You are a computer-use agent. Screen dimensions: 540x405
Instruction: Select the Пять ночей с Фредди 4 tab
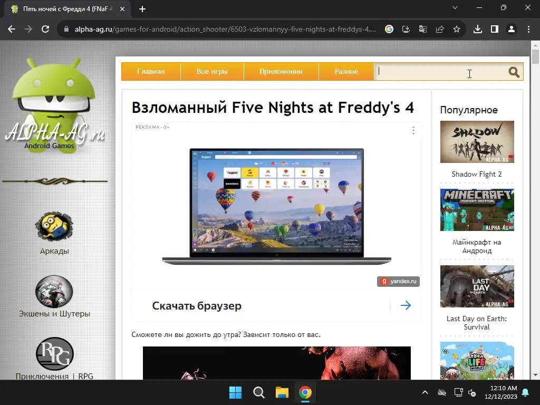pos(68,9)
